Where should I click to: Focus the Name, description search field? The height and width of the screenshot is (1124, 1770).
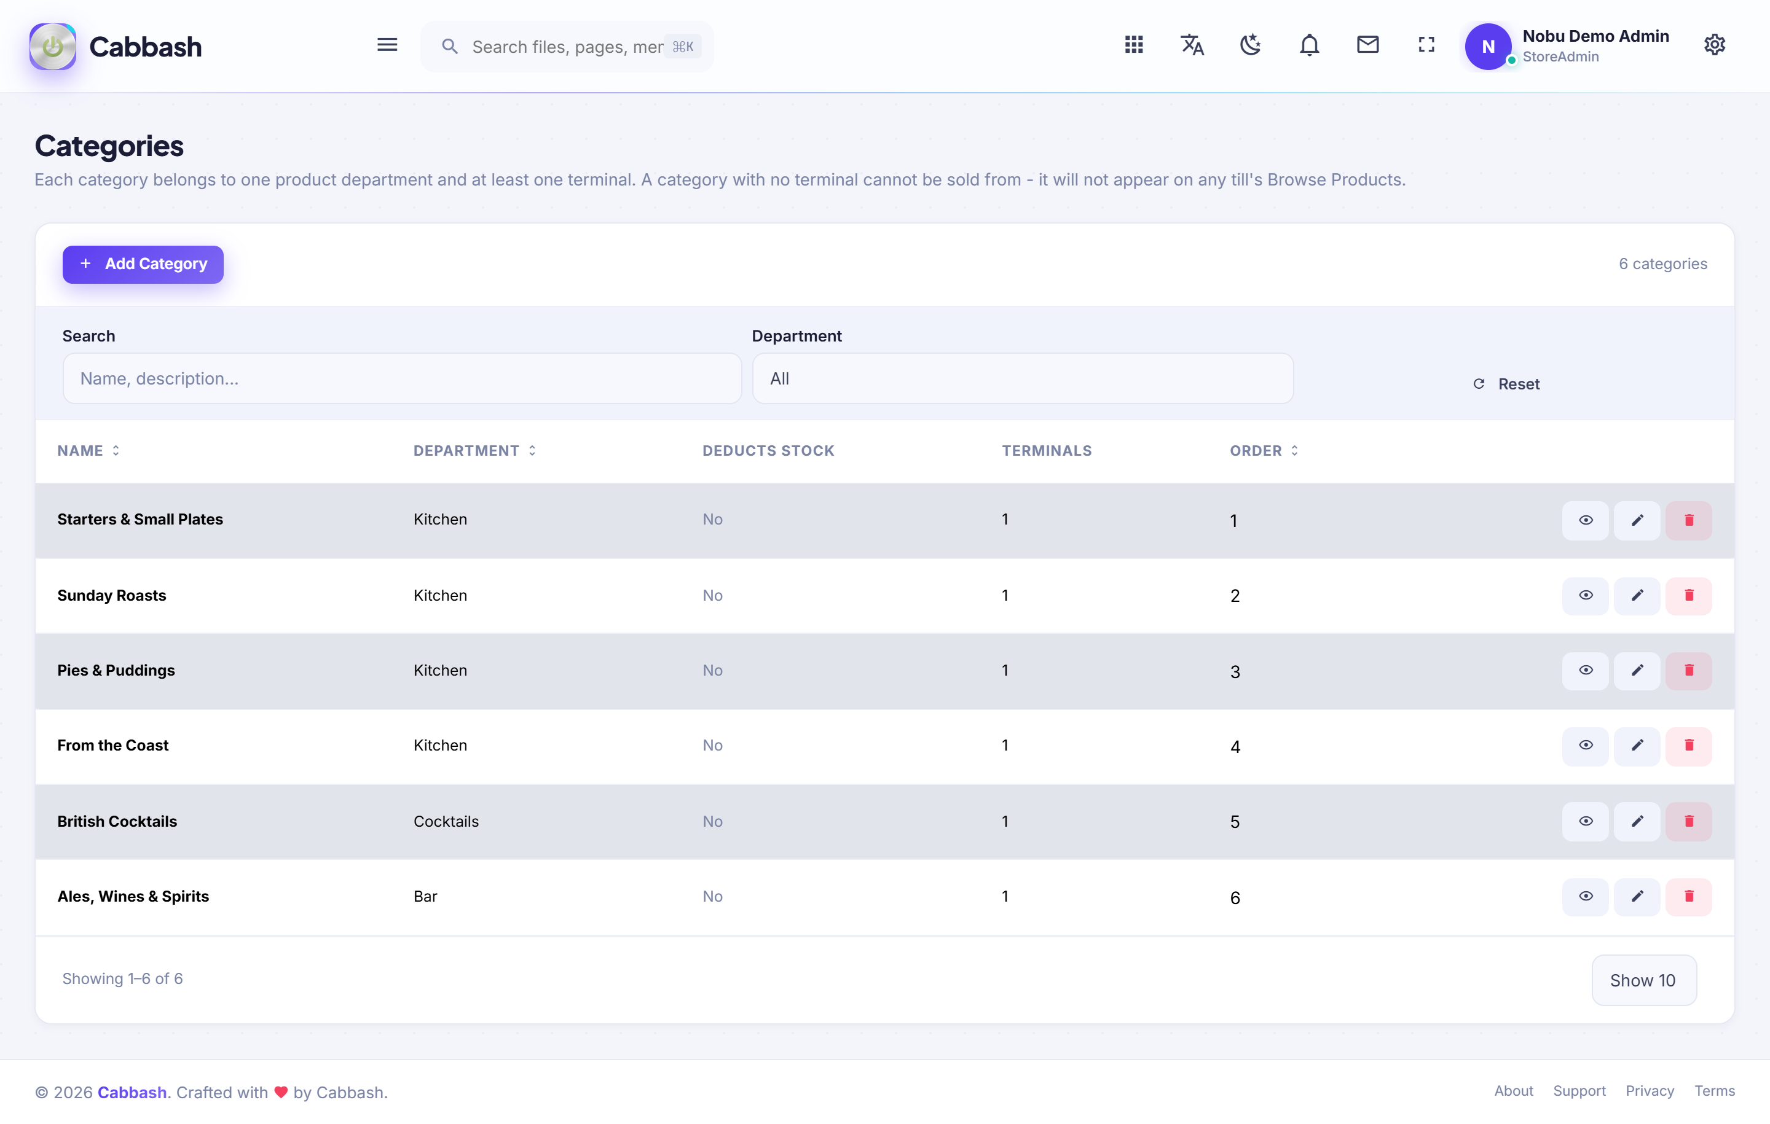402,378
